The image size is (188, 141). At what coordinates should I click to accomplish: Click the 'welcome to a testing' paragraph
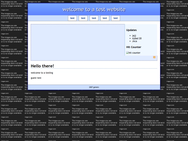[42, 73]
